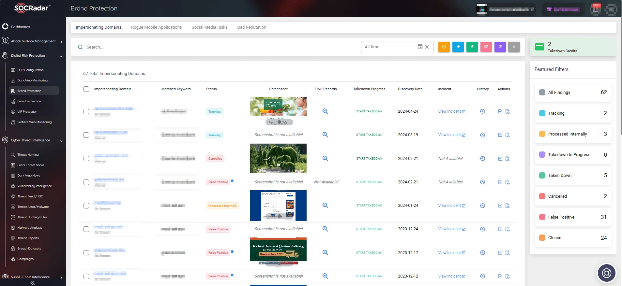Click the blue plus add button
622x286 pixels.
tap(458, 47)
